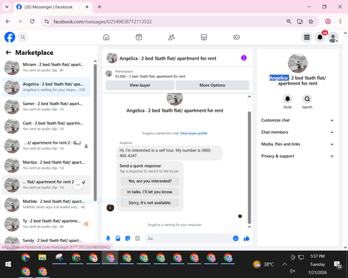Open the account profile avatar menu

click(x=333, y=37)
